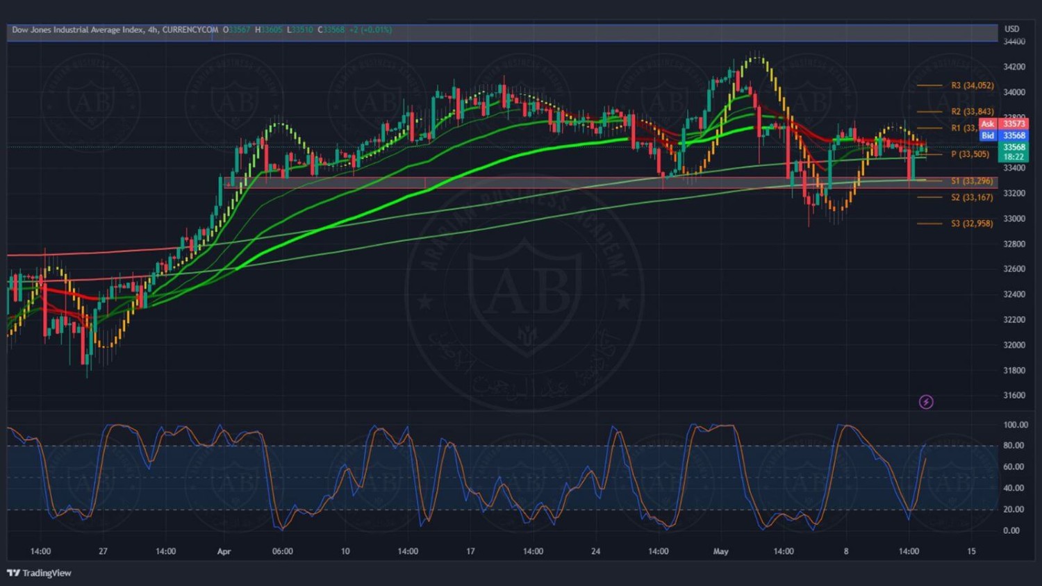Click the 100.00 oscillator axis label
The image size is (1042, 586).
tap(1016, 425)
